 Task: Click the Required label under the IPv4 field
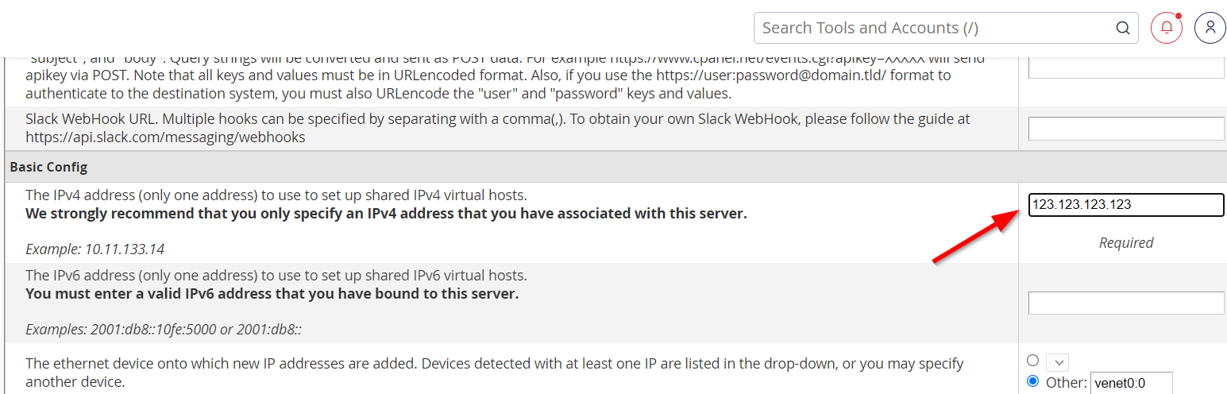(x=1126, y=243)
